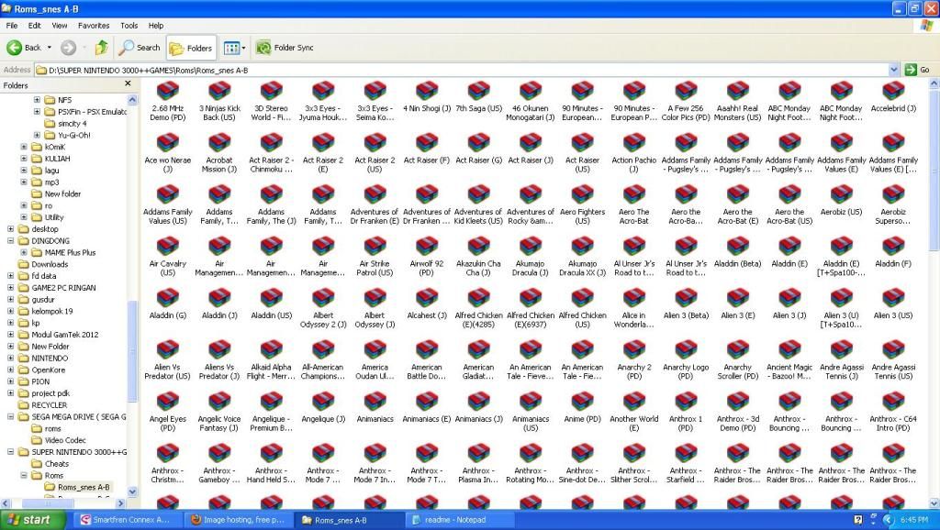Open the Edit menu
This screenshot has width=940, height=530.
click(x=35, y=26)
